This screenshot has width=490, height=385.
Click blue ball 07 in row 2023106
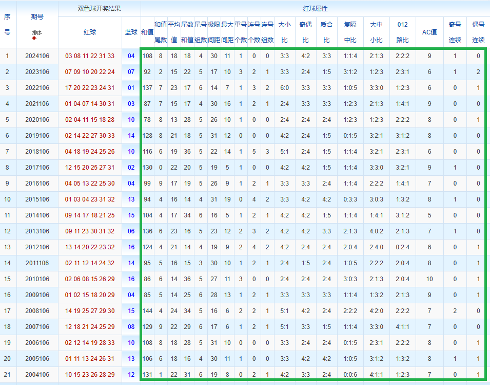131,72
